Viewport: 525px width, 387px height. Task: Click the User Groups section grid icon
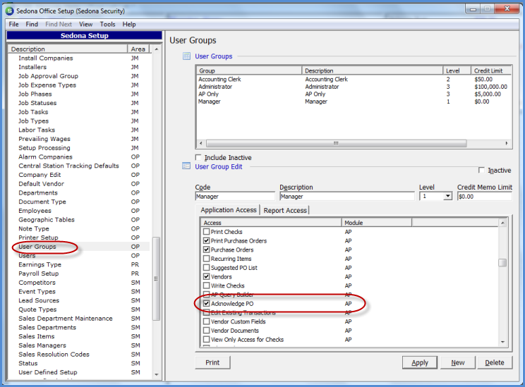tap(186, 56)
